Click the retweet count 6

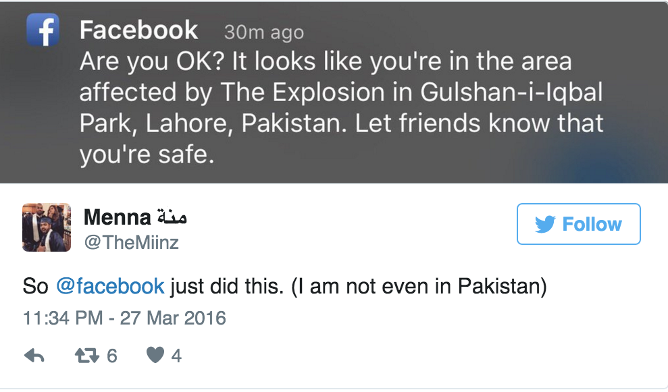coord(111,356)
